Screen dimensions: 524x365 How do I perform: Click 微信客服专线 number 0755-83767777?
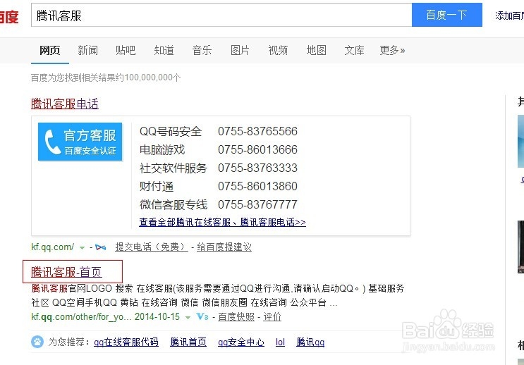(257, 204)
